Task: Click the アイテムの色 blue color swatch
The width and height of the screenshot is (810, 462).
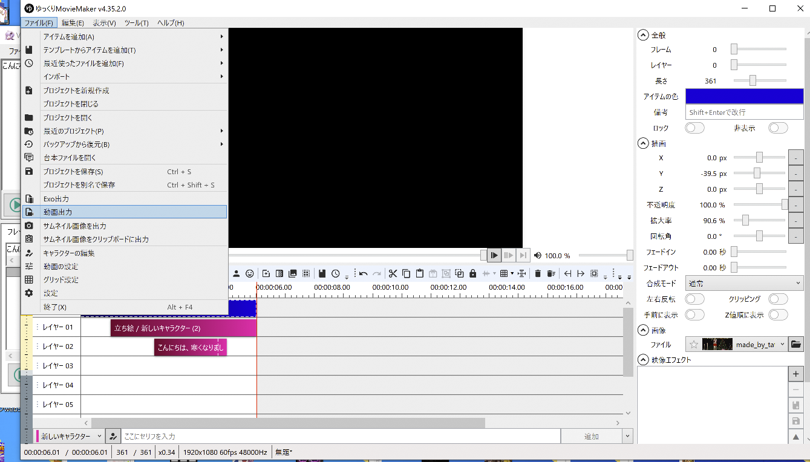Action: click(744, 97)
